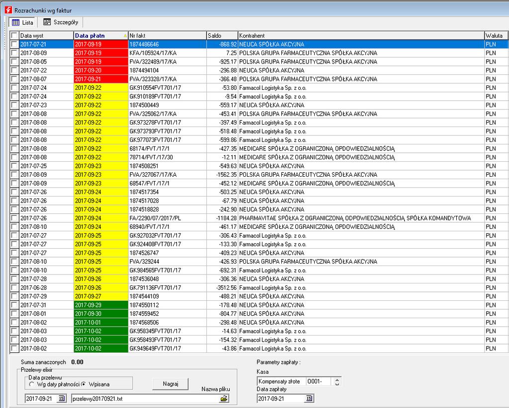Viewport: 509px width, 408px height.
Task: Sort by the Nr fakt column header
Action: point(168,36)
